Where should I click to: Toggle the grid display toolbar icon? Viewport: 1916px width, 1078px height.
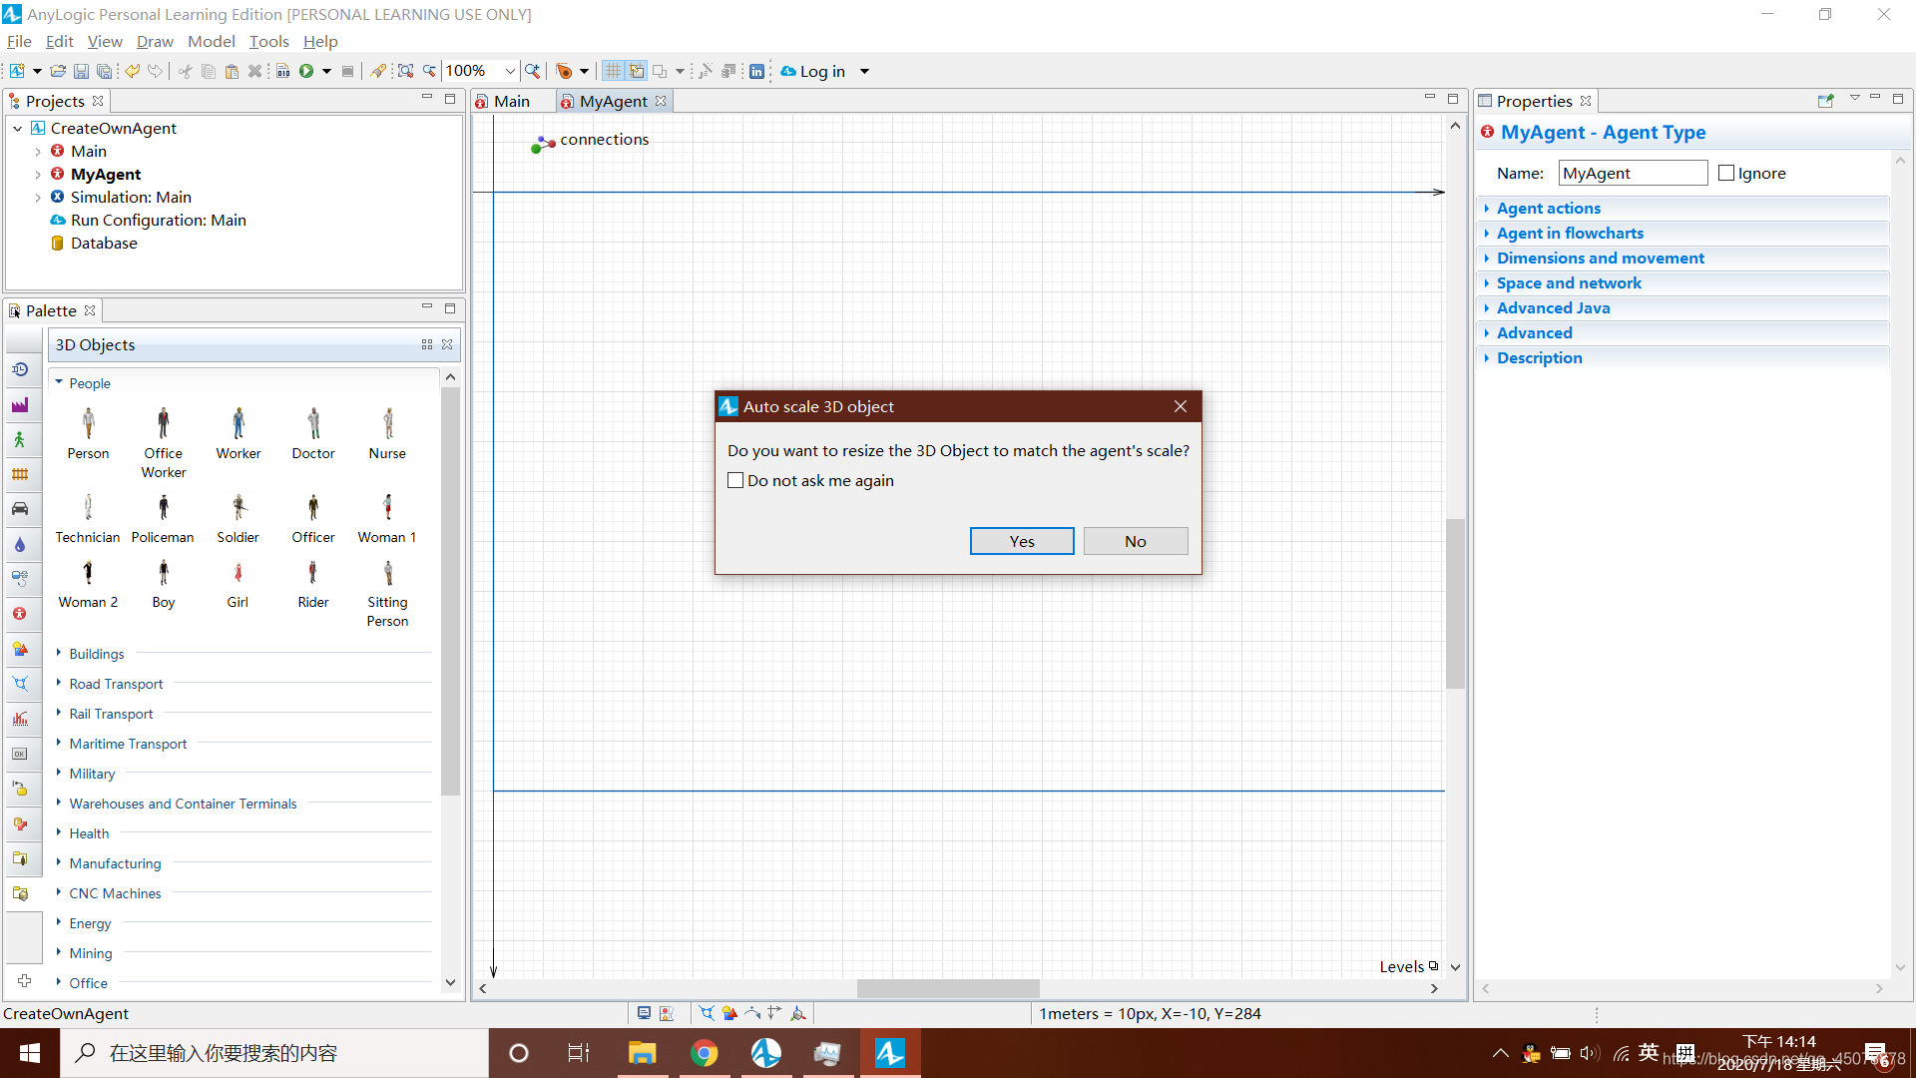coord(613,71)
